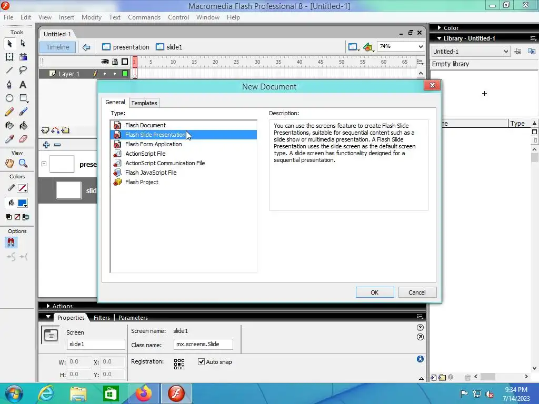This screenshot has width=539, height=404.
Task: Toggle show/hide all layers eye
Action: [x=105, y=62]
